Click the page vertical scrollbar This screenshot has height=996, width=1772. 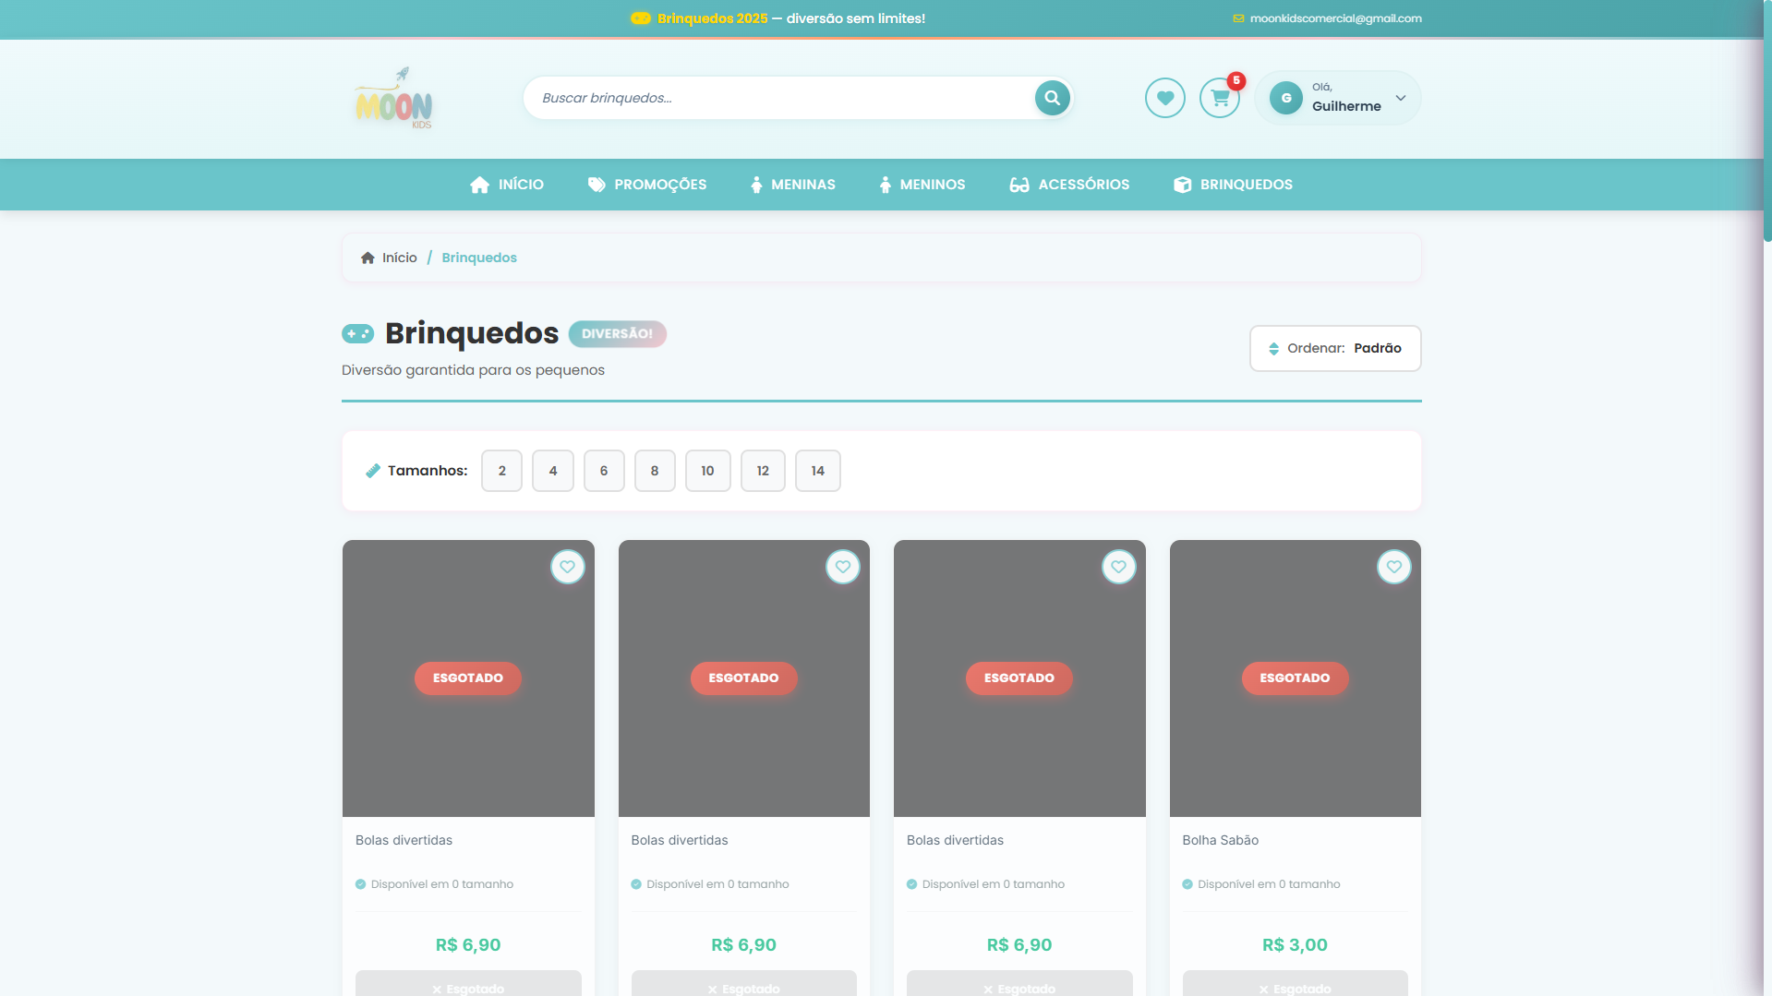click(x=1766, y=498)
